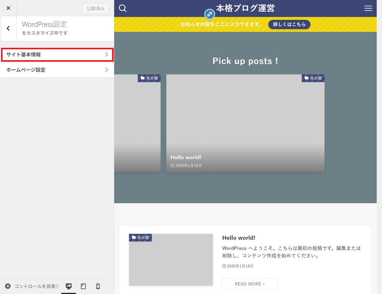The width and height of the screenshot is (382, 294).
Task: Switch to desktop preview device icon
Action: point(68,286)
